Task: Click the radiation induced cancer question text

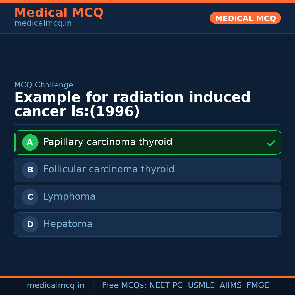Action: (x=132, y=105)
